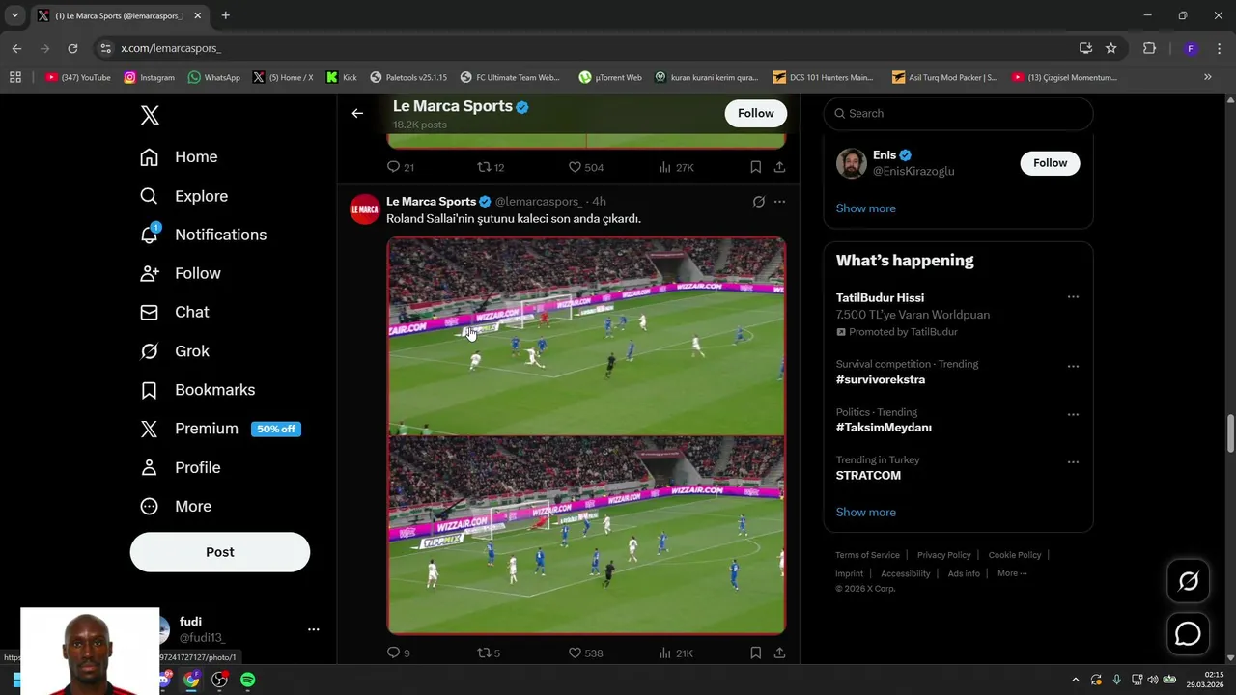Open Spotify from the taskbar
Viewport: 1236px width, 695px height.
(x=248, y=680)
